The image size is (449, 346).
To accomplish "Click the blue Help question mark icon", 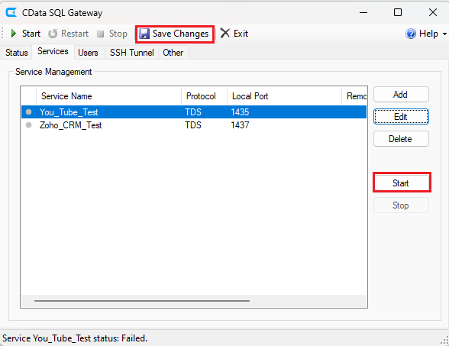I will point(411,34).
